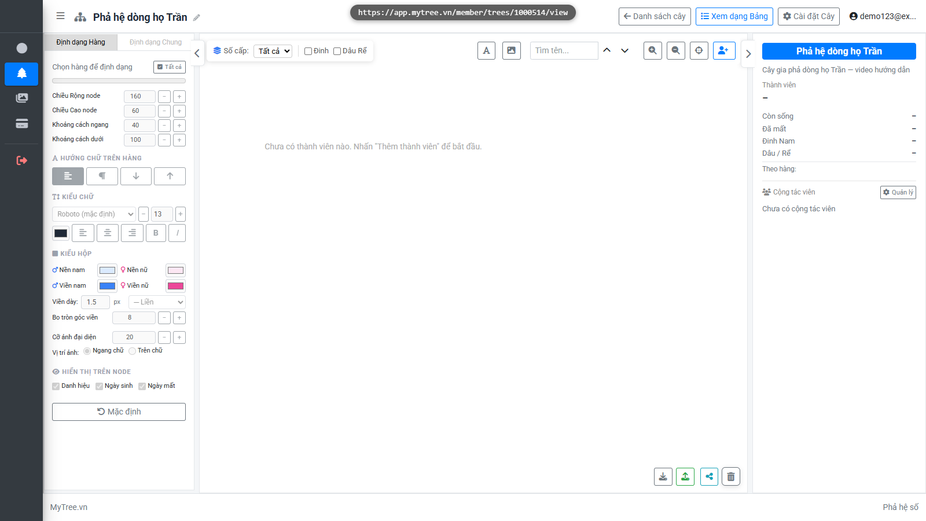Select Ngang chữ photo position
926x521 pixels.
(x=87, y=351)
